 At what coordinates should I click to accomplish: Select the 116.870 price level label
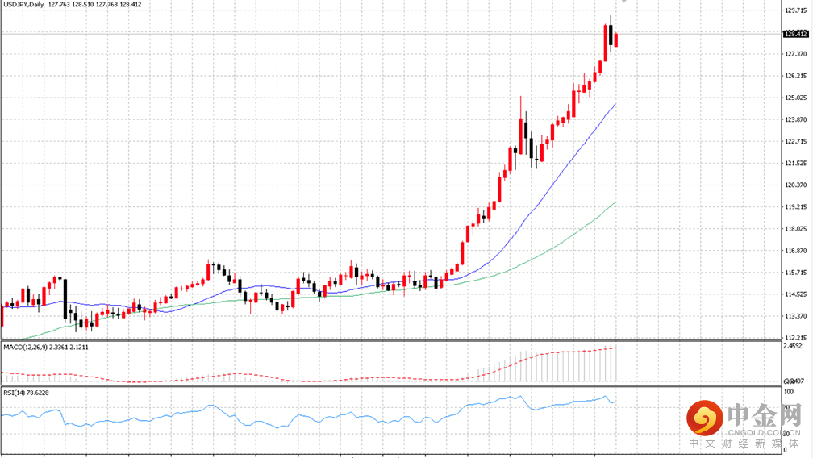coord(796,251)
